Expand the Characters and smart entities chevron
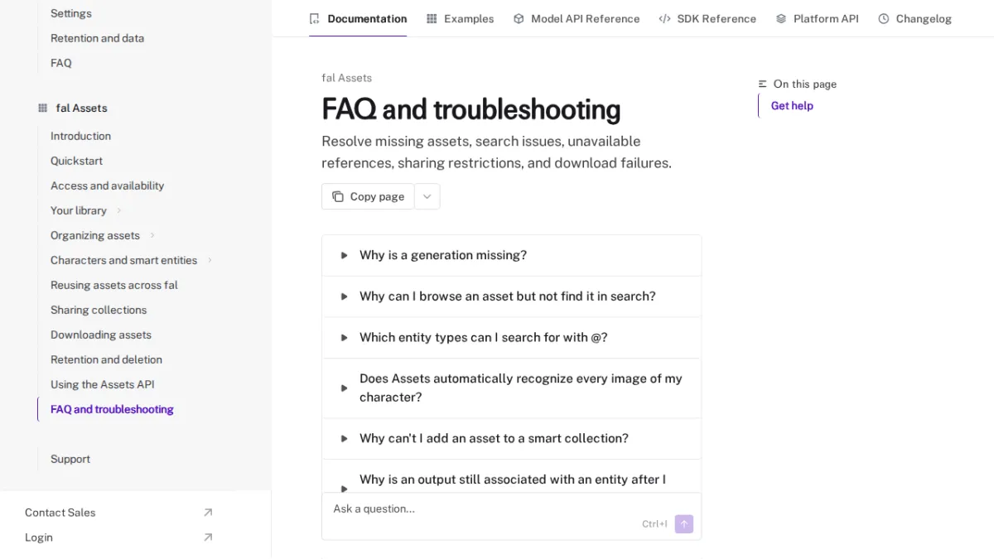This screenshot has width=994, height=559. tap(210, 260)
